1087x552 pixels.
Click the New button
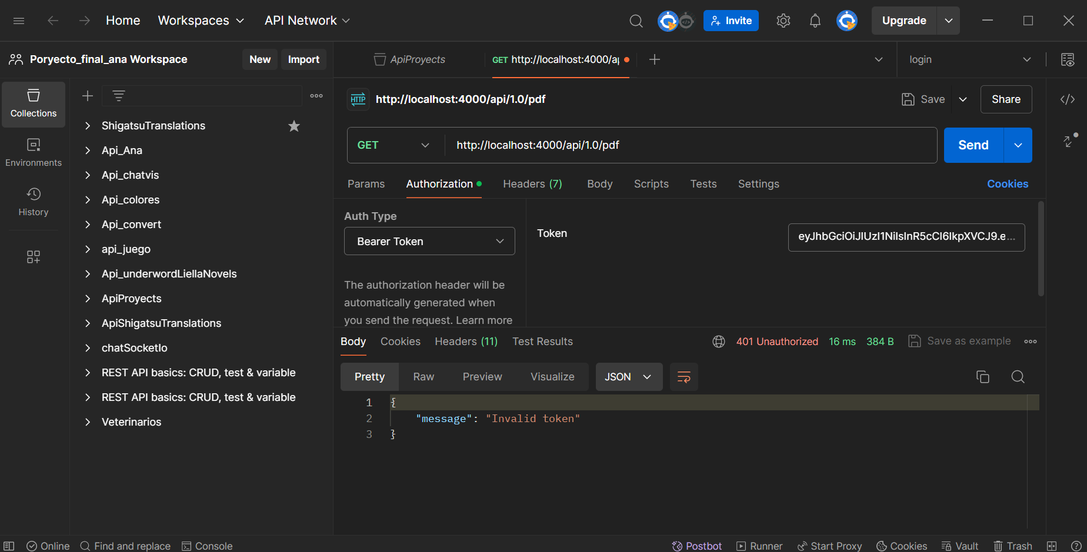click(x=260, y=59)
